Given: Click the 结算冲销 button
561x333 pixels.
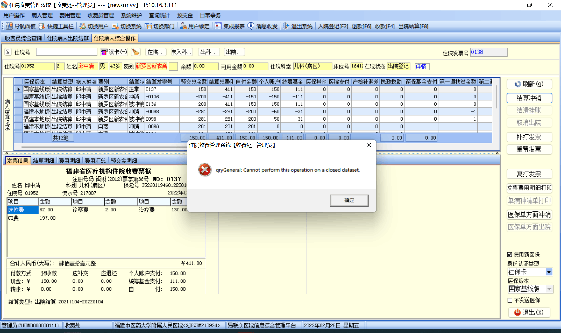Looking at the screenshot, I should tap(529, 98).
